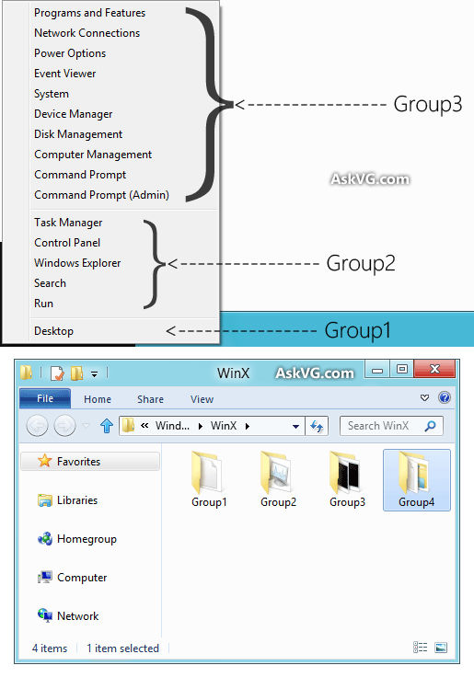The image size is (474, 677).
Task: Open Customize Quick Access Toolbar dropdown
Action: 94,373
